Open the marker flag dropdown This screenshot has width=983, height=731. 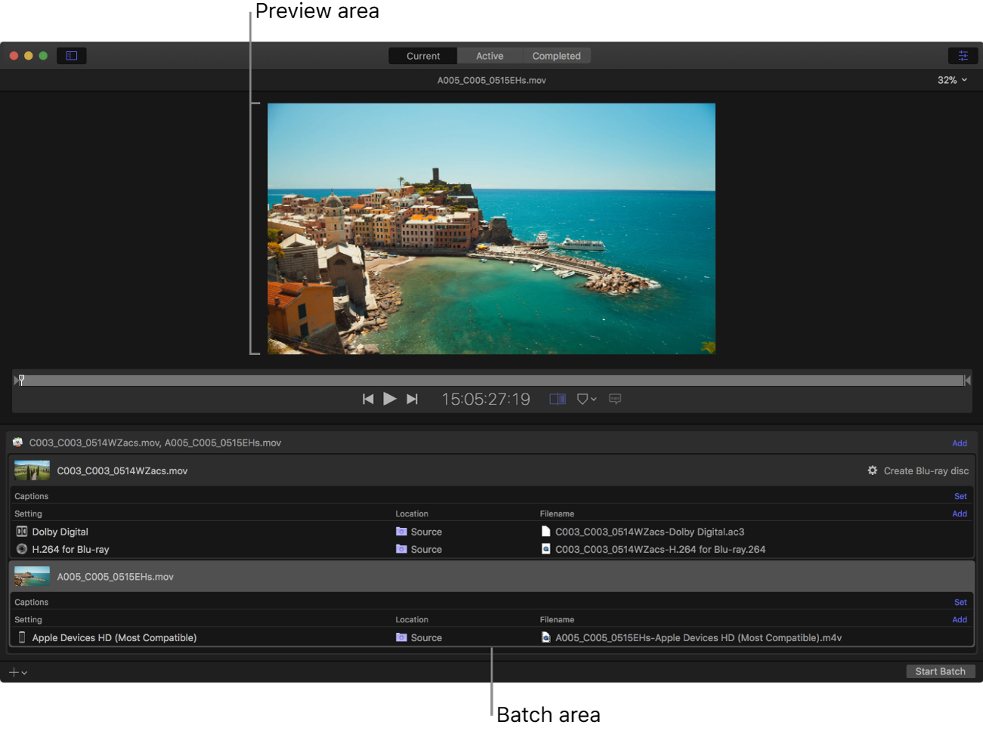click(586, 399)
